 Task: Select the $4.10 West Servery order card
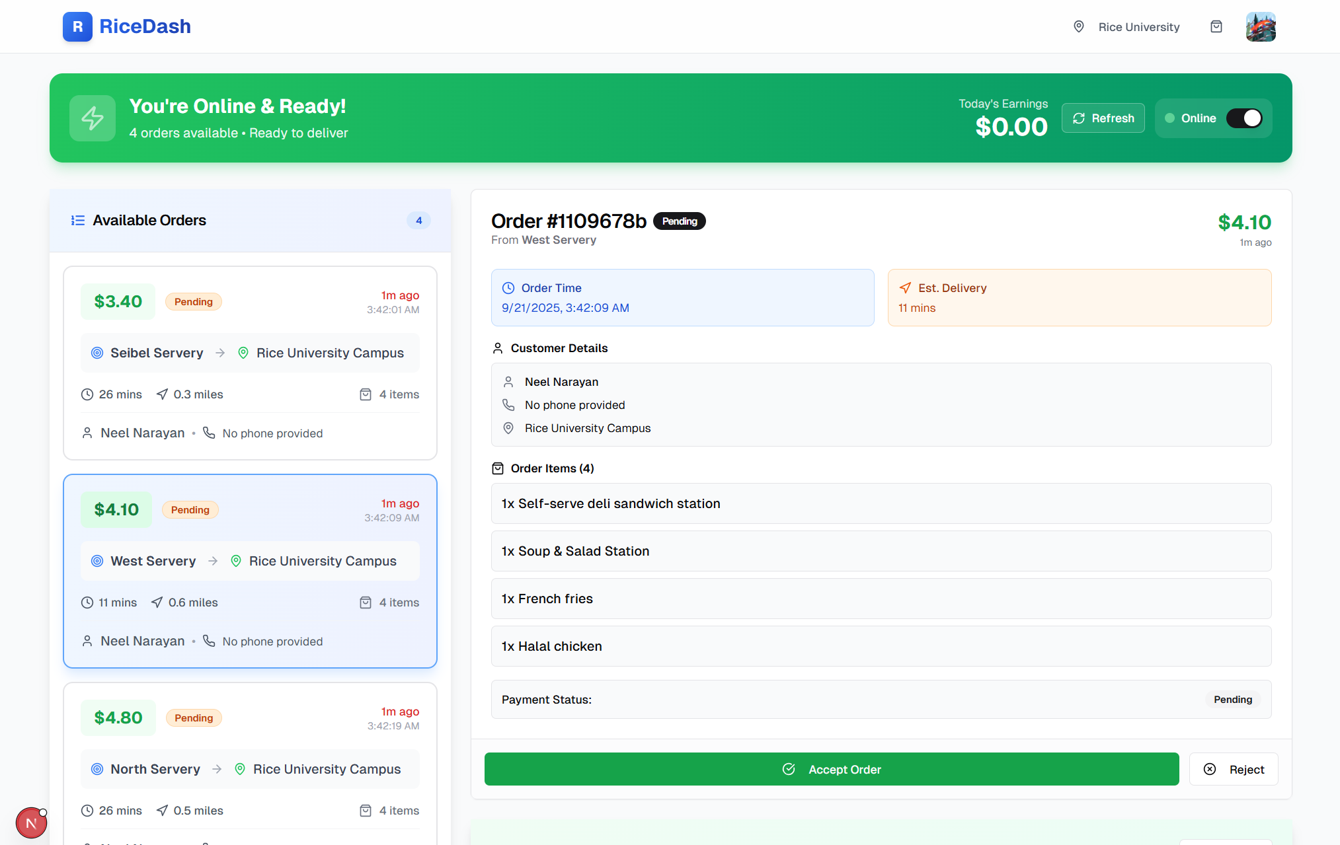[250, 571]
